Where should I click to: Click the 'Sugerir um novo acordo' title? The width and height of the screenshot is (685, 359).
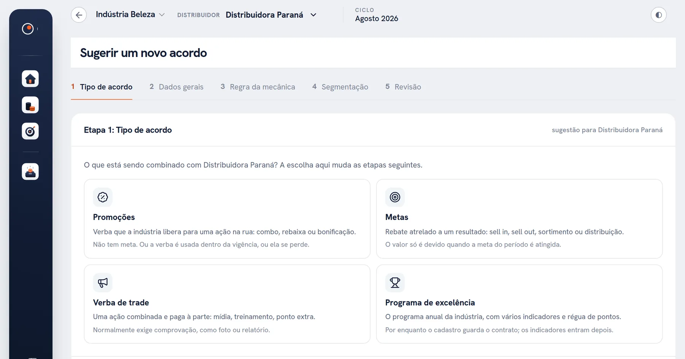pyautogui.click(x=143, y=53)
